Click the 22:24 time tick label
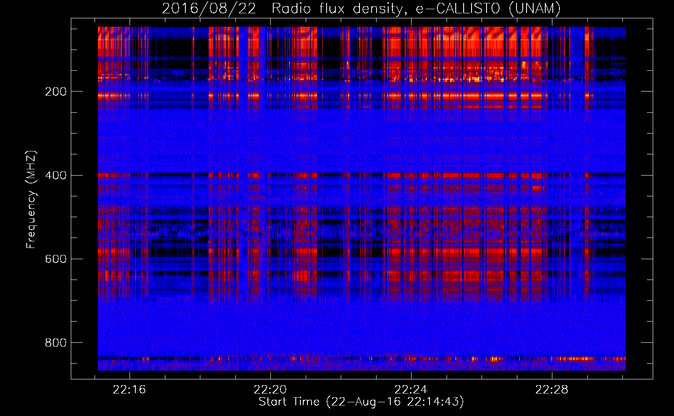The image size is (674, 416). pyautogui.click(x=411, y=390)
